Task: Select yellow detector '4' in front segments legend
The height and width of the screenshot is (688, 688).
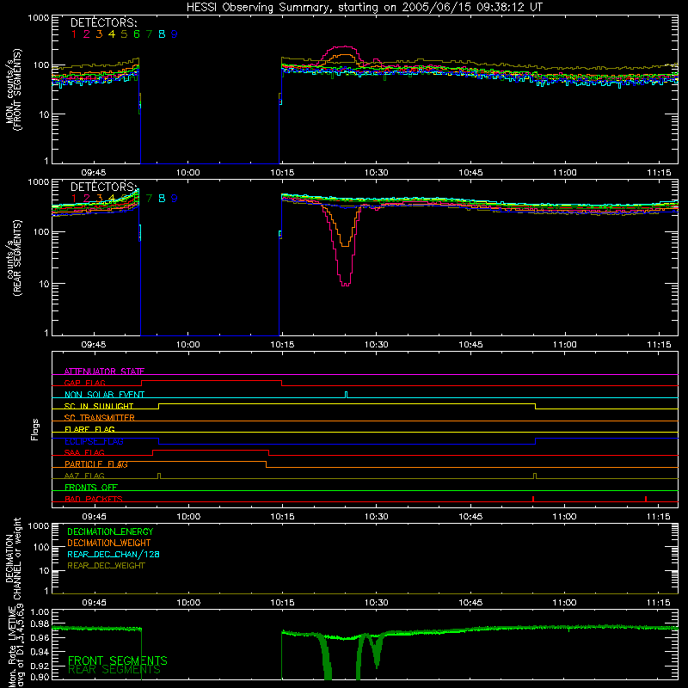Action: click(112, 34)
